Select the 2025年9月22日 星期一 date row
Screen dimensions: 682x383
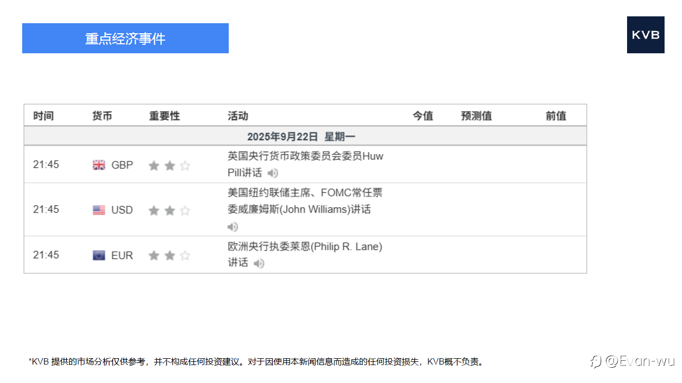coord(305,136)
